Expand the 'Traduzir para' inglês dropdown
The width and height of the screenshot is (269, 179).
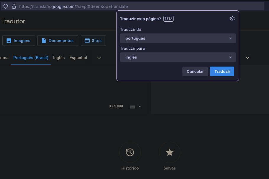(178, 57)
